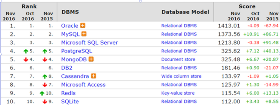Screen dimensions: 280x105
Task: Click the Rank column group header
Action: 29,7
